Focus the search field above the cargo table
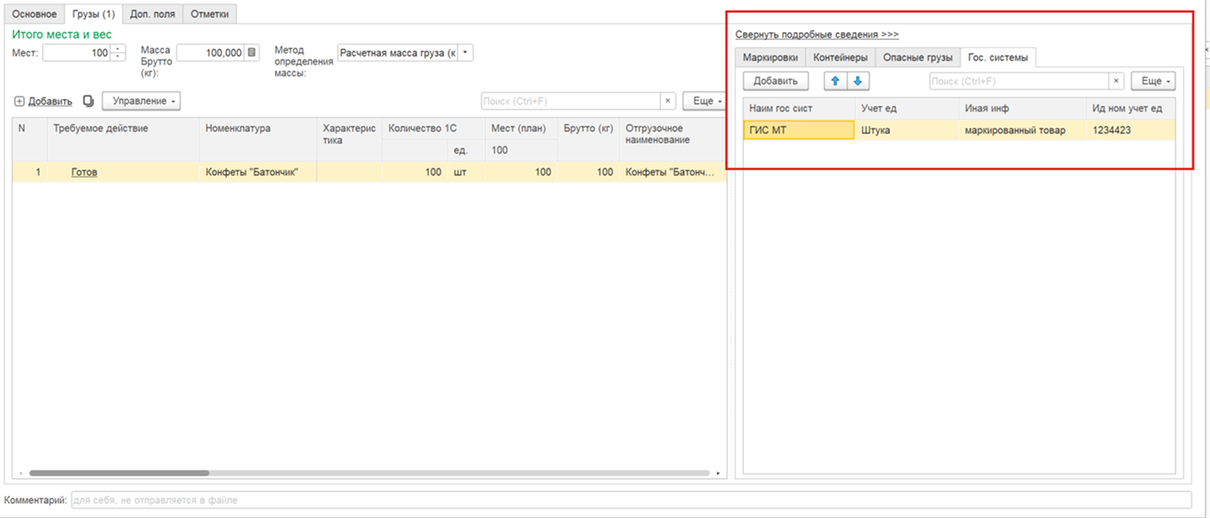 pos(571,101)
